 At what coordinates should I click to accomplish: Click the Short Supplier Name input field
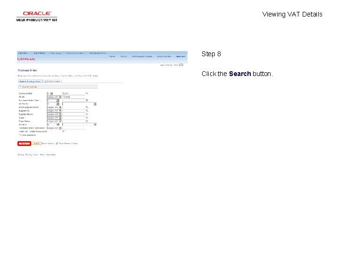74,107
